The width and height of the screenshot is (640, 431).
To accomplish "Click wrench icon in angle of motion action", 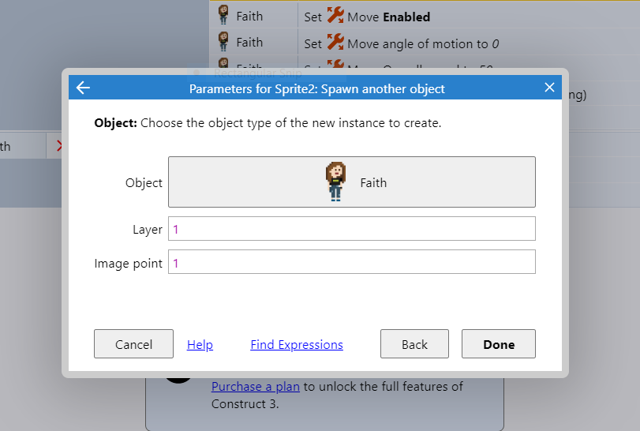I will 335,43.
